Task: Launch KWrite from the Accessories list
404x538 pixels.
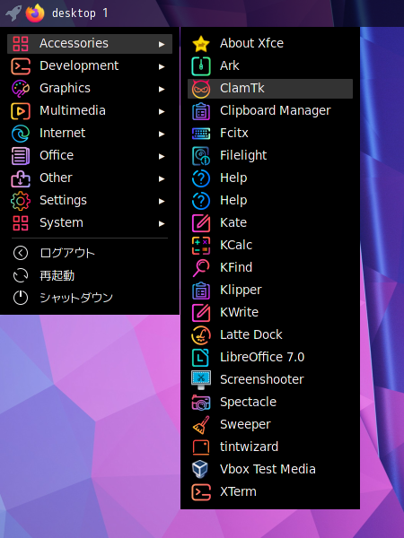Action: point(270,313)
